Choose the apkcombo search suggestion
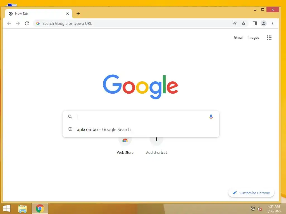The image size is (286, 214). [141, 129]
